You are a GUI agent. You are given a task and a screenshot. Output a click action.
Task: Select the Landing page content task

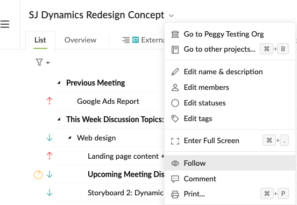click(x=109, y=156)
